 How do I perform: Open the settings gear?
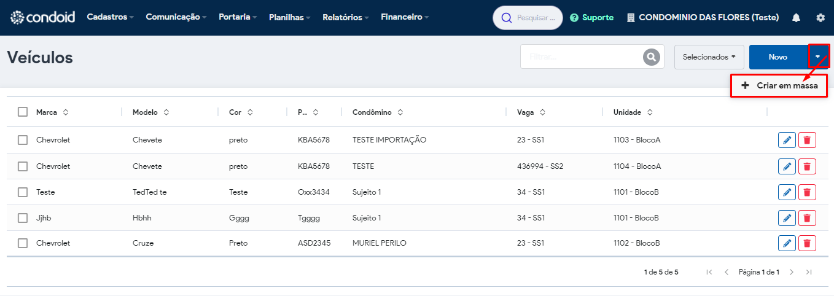pyautogui.click(x=820, y=18)
